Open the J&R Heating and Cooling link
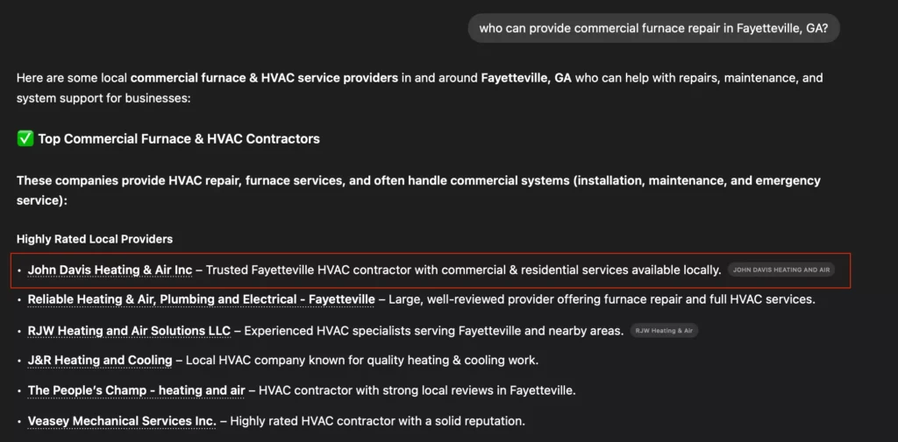The height and width of the screenshot is (442, 898). pos(100,361)
